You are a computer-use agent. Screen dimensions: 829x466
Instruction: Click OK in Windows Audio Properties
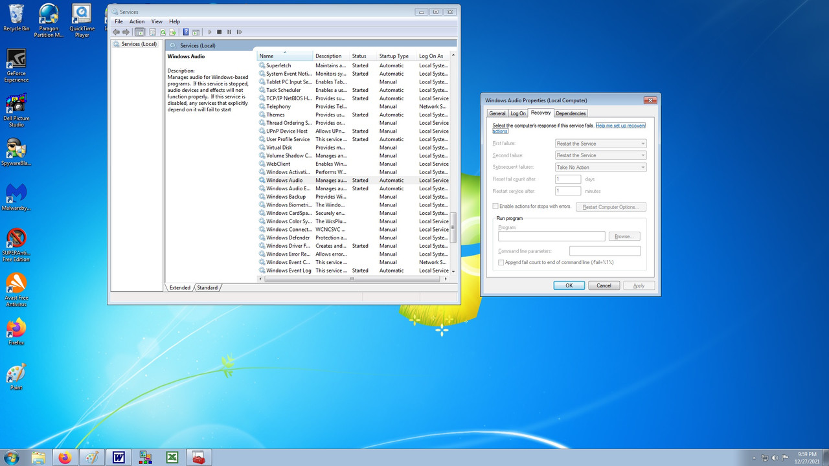tap(569, 285)
